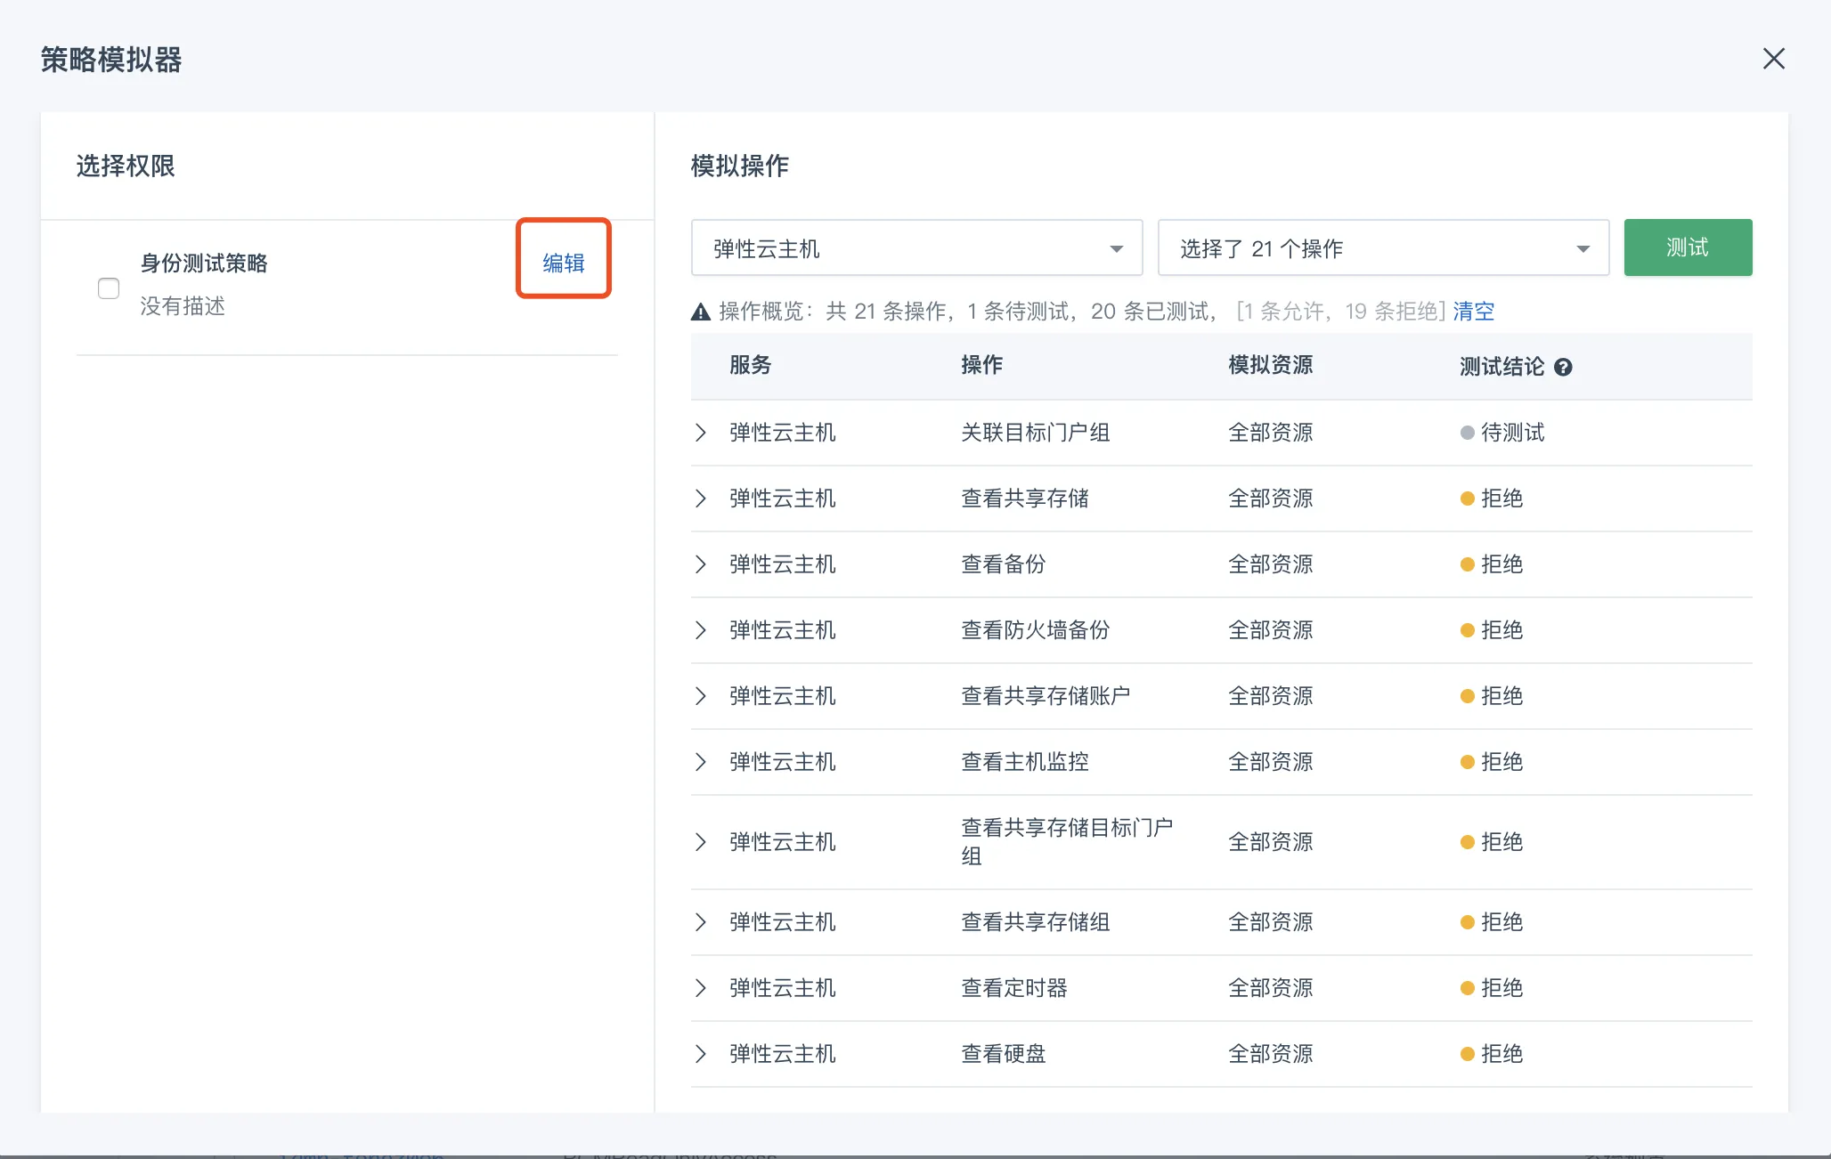1831x1159 pixels.
Task: Open the 弹性云主机 service dropdown
Action: coord(916,248)
